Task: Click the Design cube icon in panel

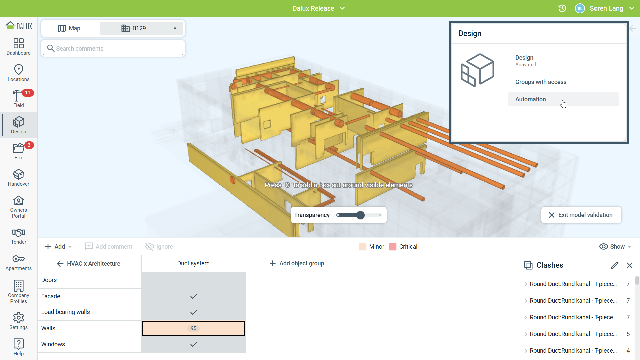Action: tap(477, 70)
